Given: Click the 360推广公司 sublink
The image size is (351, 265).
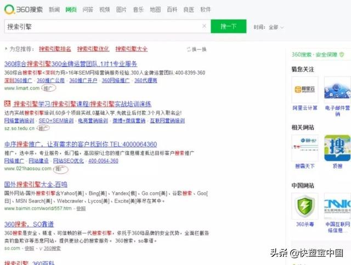Looking at the screenshot, I should pos(50,80).
